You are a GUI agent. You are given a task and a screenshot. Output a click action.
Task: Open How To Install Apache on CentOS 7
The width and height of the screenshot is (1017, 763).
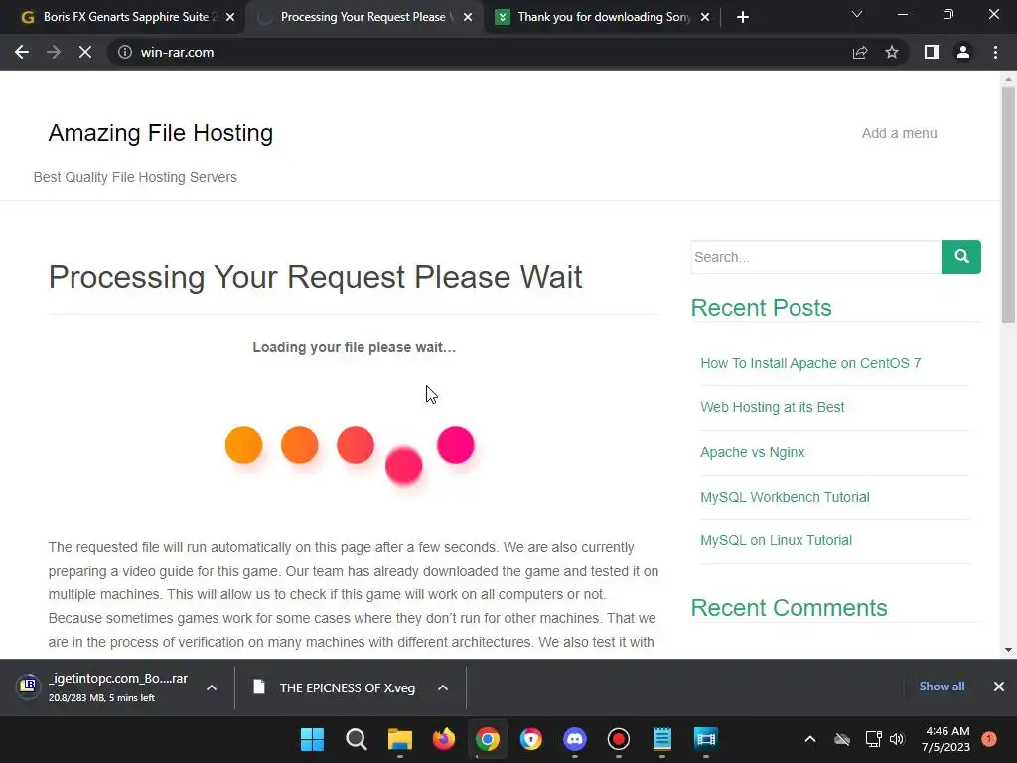810,363
